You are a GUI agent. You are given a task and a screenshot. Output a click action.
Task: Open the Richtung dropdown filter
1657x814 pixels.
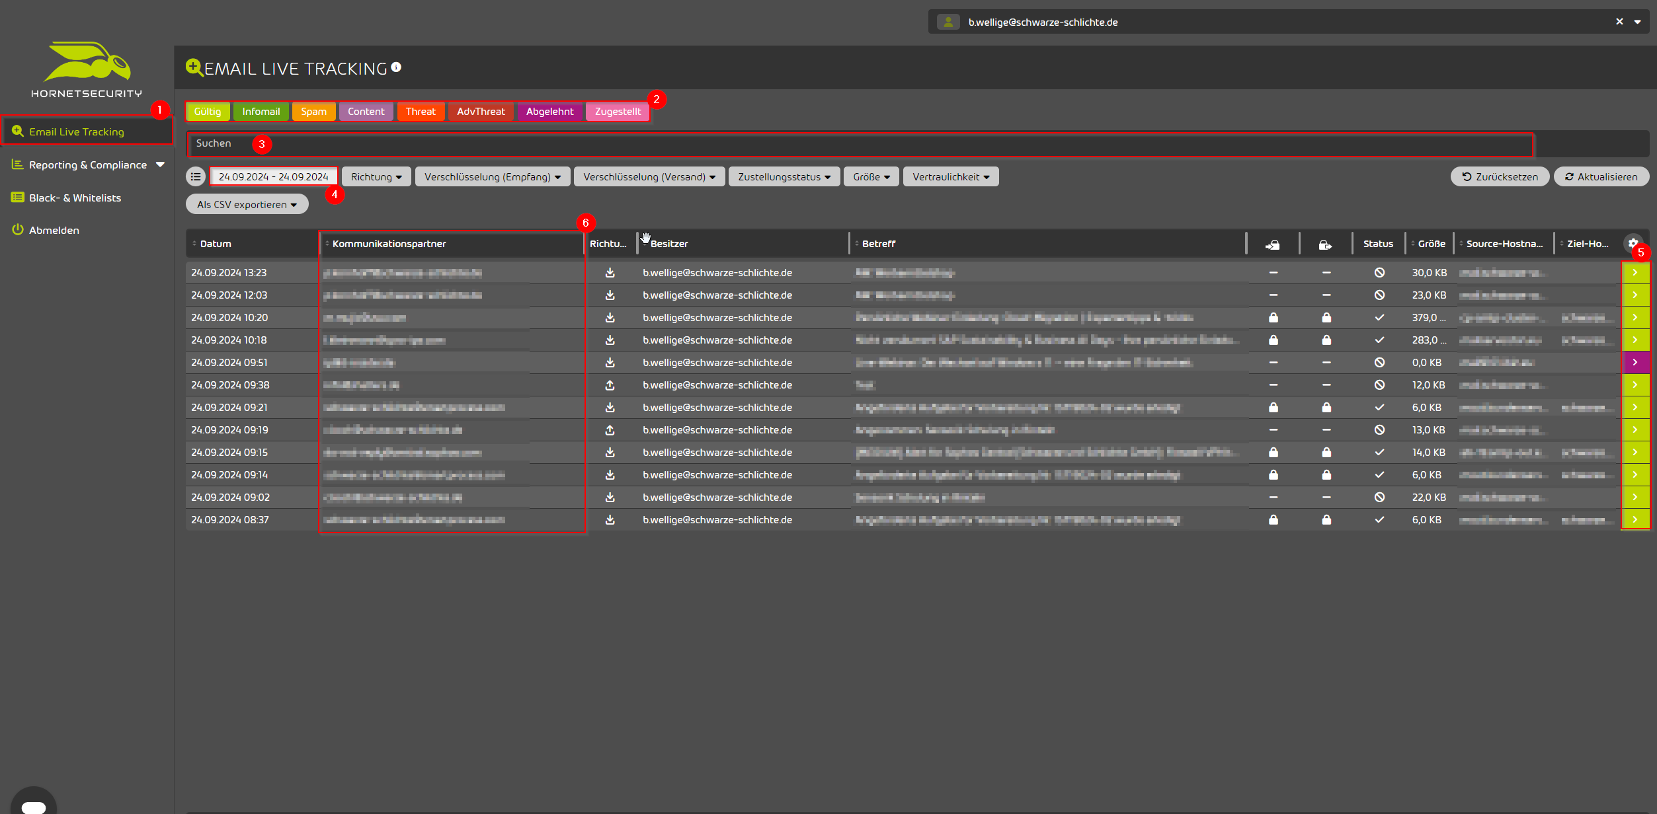376,176
